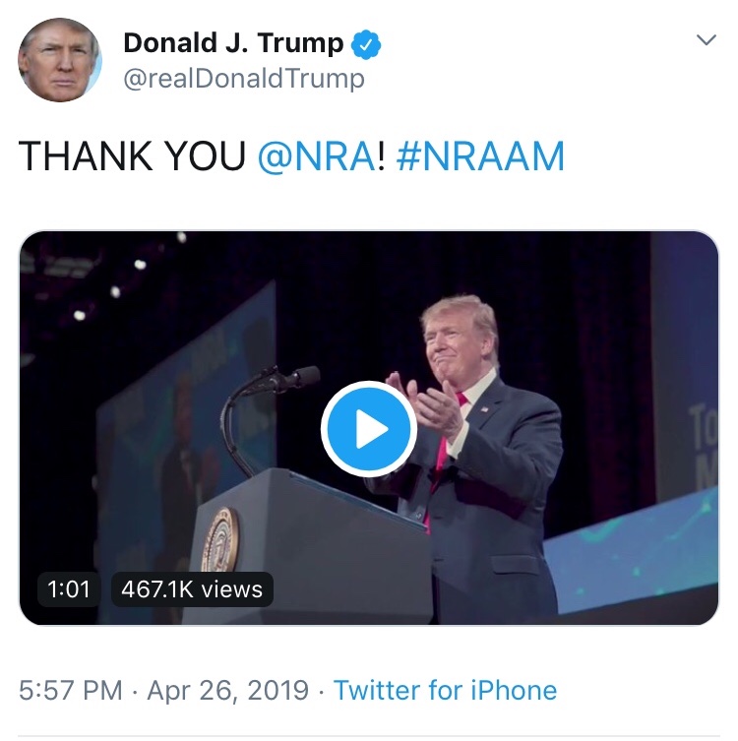Click the Apr 26, 2019 date
738x741 pixels.
click(227, 690)
